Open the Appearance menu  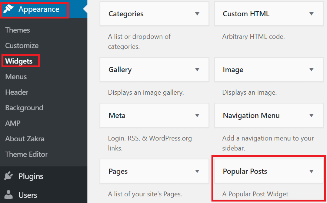[39, 9]
